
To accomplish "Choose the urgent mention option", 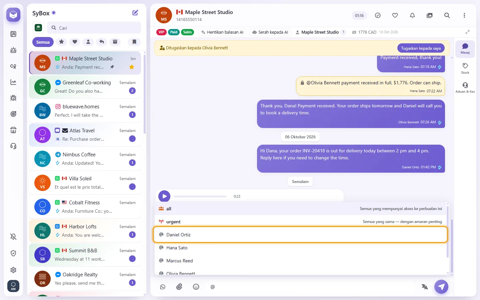I will coord(300,222).
